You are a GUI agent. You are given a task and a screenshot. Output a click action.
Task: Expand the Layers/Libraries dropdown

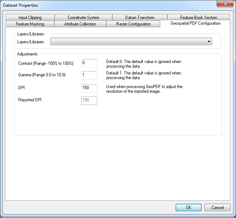pyautogui.click(x=131, y=42)
